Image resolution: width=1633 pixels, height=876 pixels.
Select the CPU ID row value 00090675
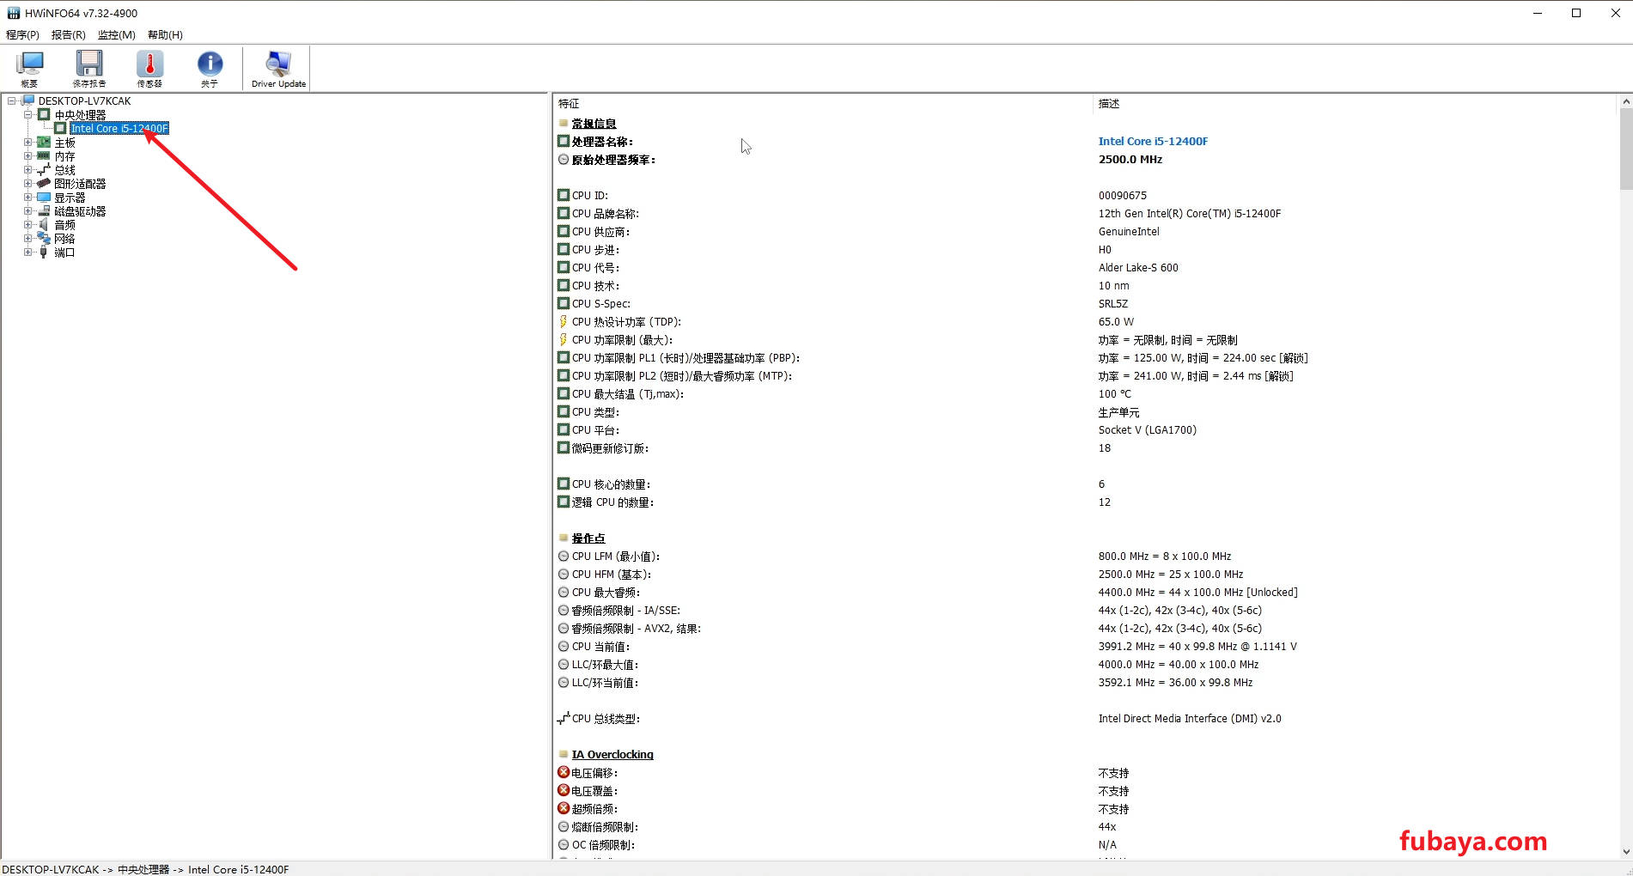pos(1122,196)
